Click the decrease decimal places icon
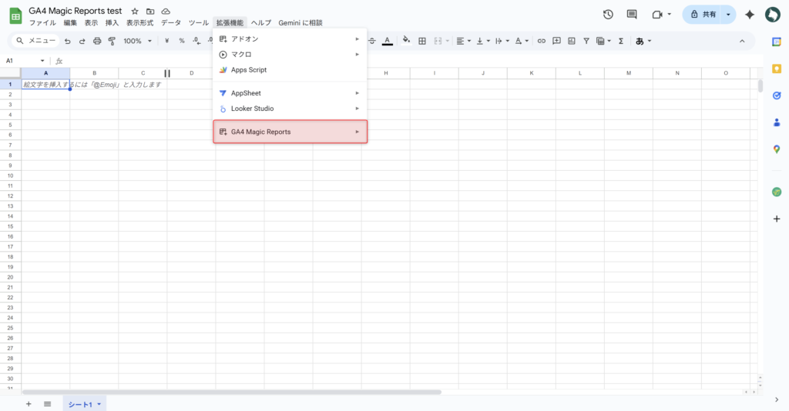The image size is (789, 411). tap(196, 42)
